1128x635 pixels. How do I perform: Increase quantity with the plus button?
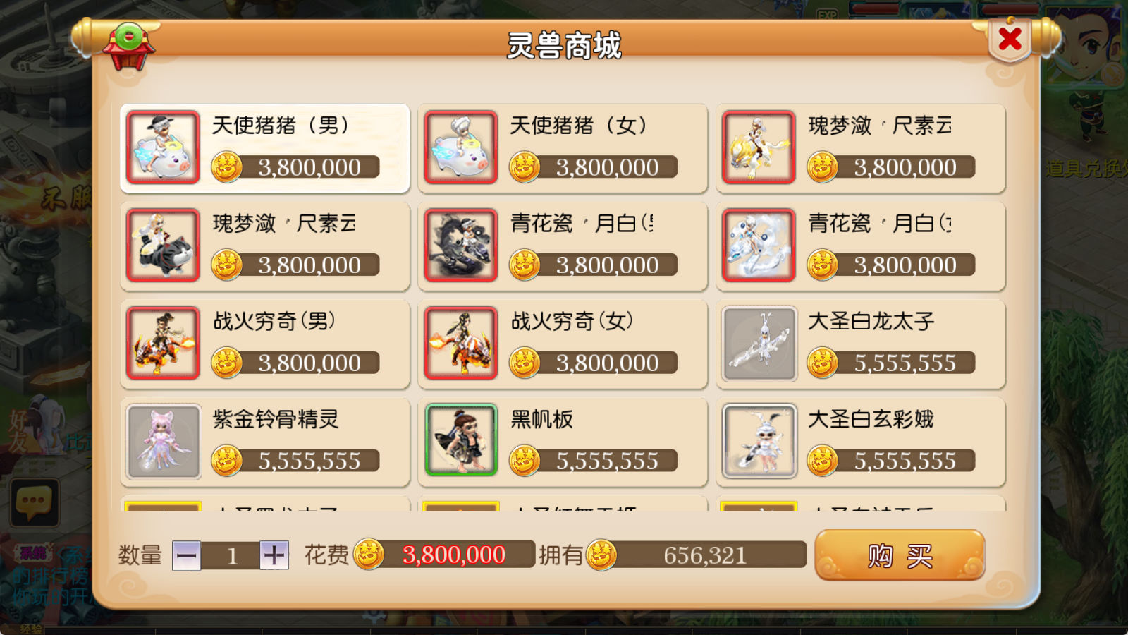pos(274,555)
